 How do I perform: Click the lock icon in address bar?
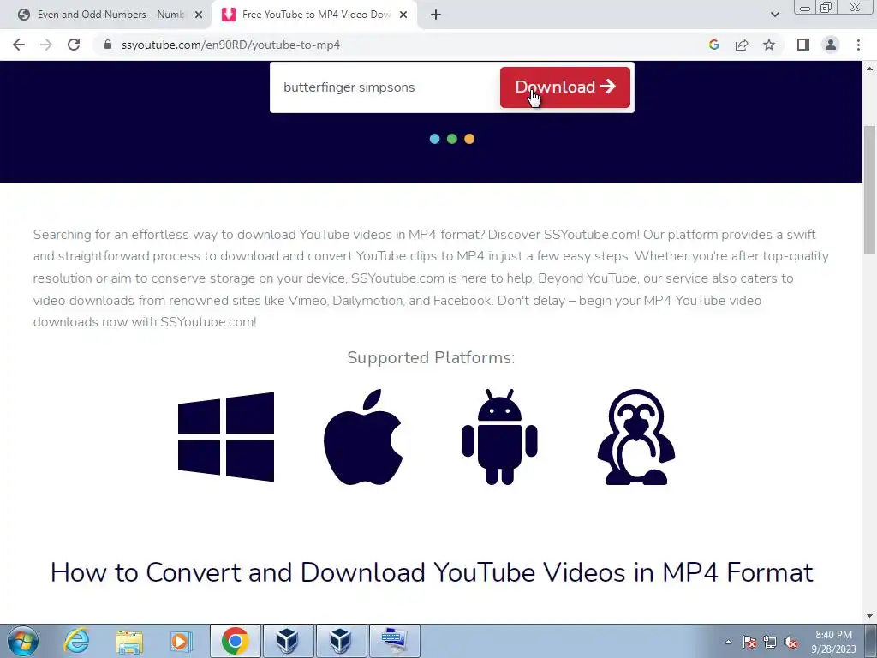click(x=108, y=45)
